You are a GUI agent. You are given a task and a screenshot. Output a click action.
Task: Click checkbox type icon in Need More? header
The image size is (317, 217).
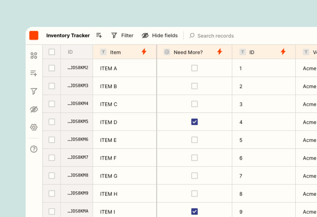(x=167, y=52)
